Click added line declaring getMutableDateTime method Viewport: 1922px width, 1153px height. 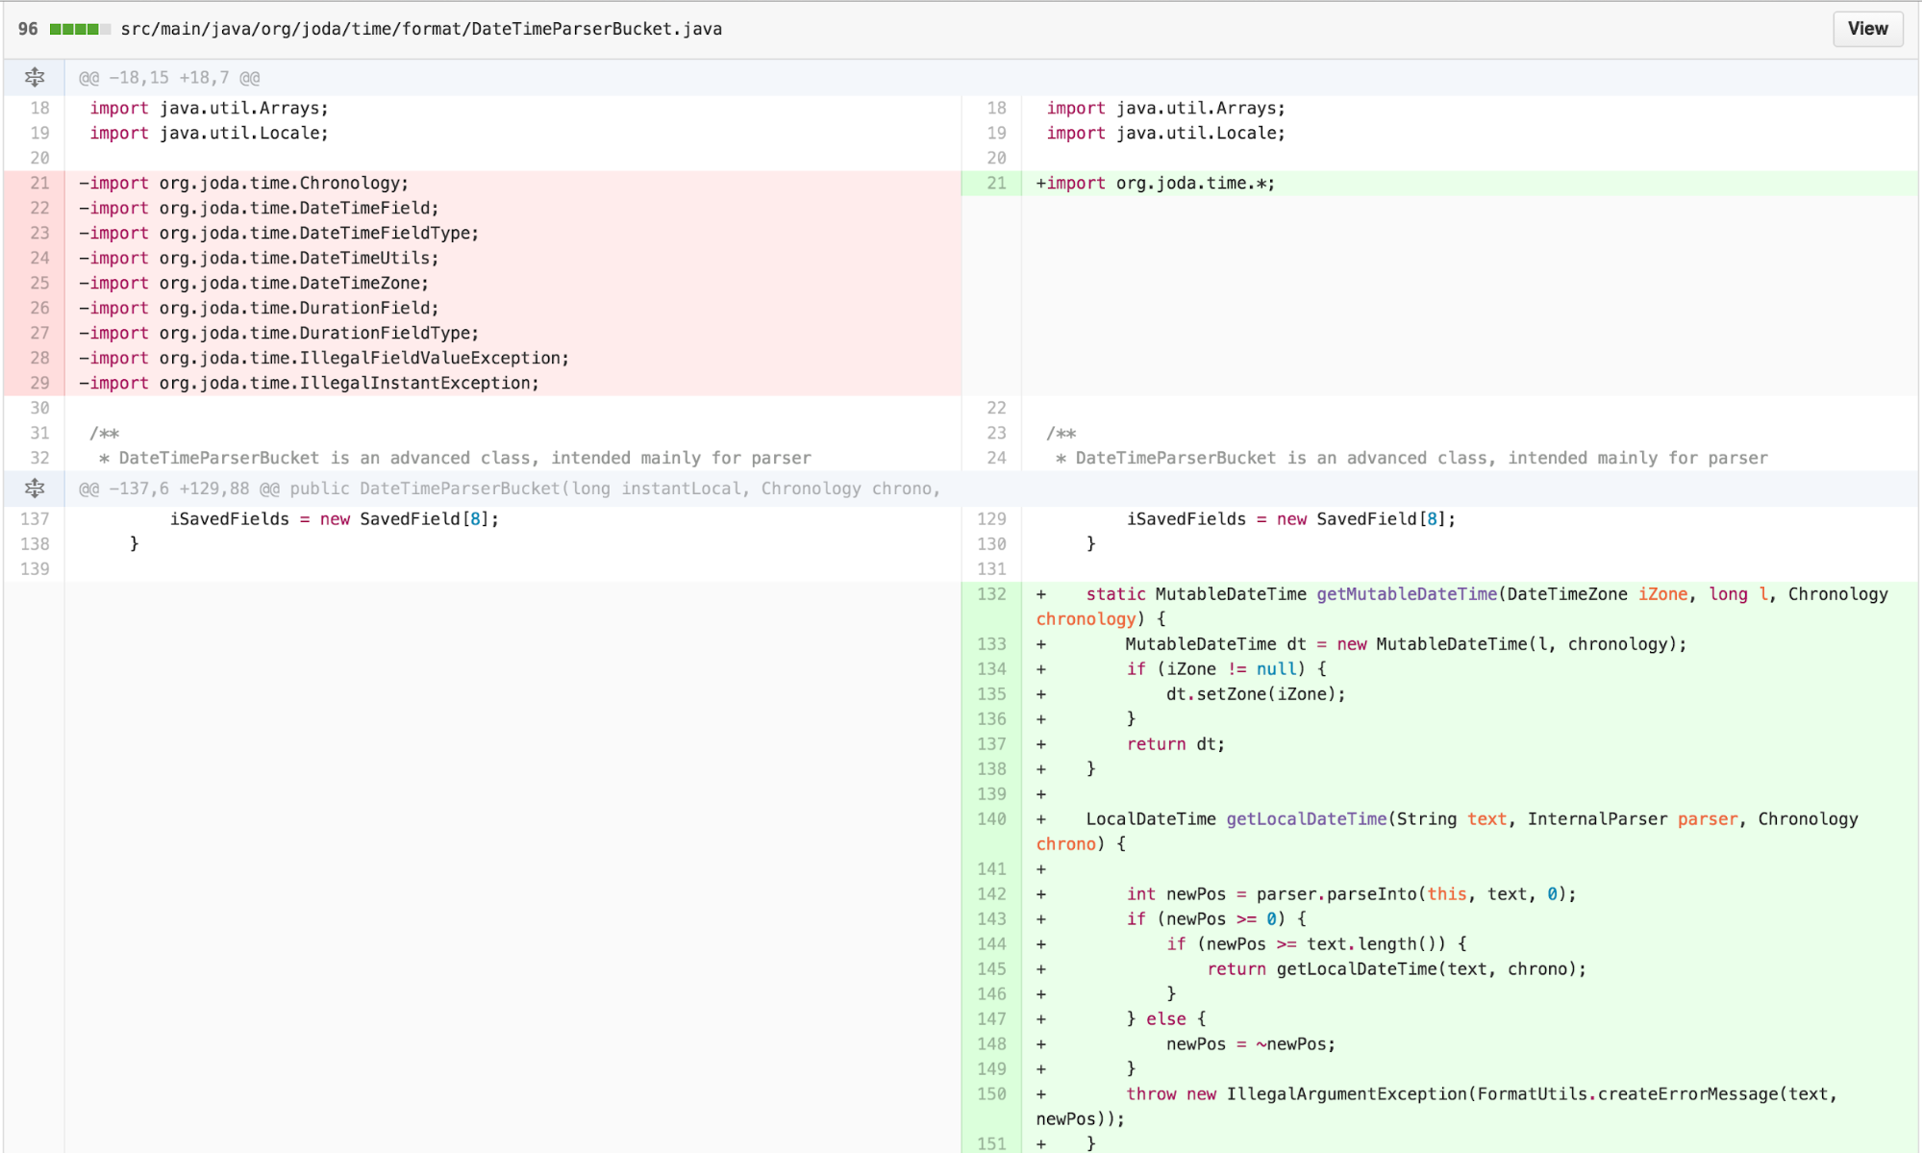1462,606
